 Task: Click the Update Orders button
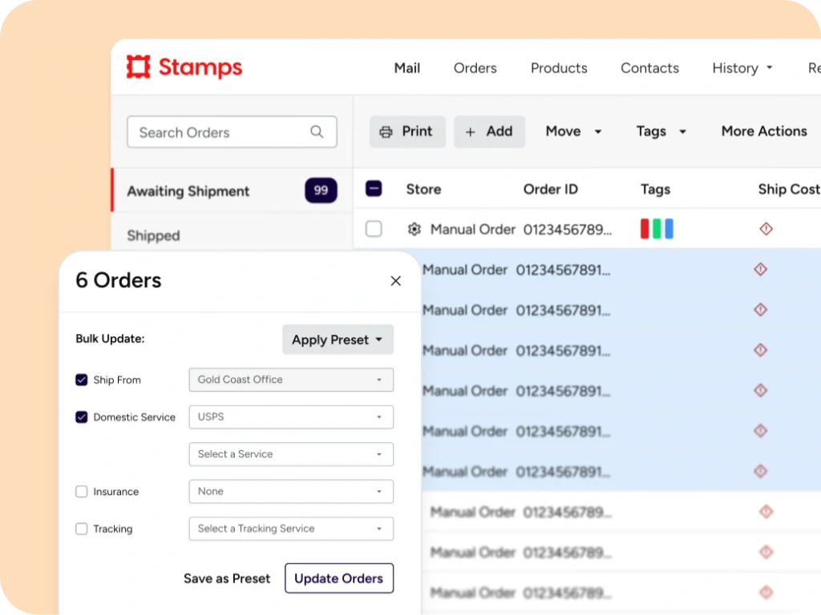(339, 578)
